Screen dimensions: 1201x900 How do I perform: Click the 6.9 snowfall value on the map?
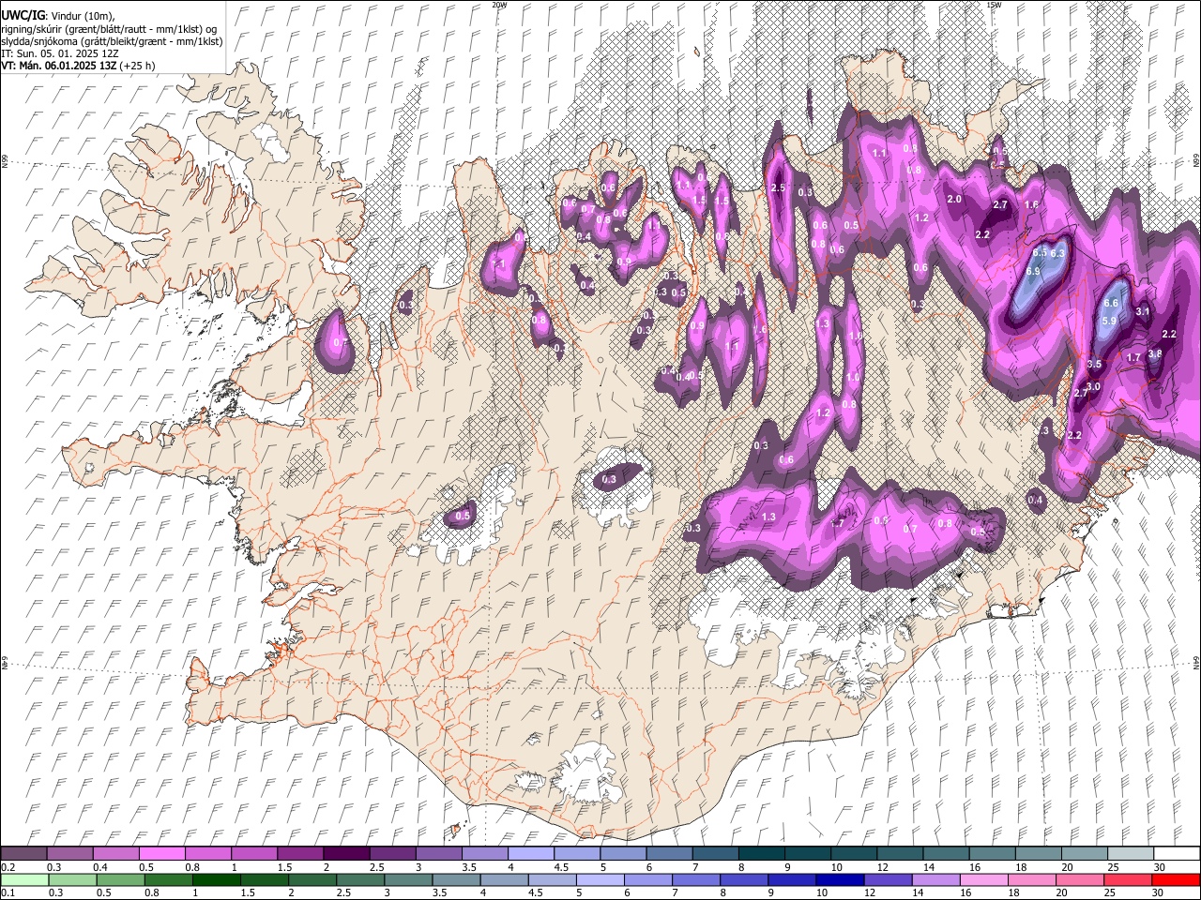pos(1033,272)
